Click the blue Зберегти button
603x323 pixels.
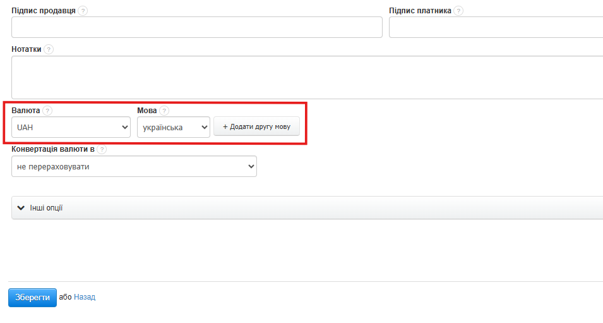(x=32, y=297)
